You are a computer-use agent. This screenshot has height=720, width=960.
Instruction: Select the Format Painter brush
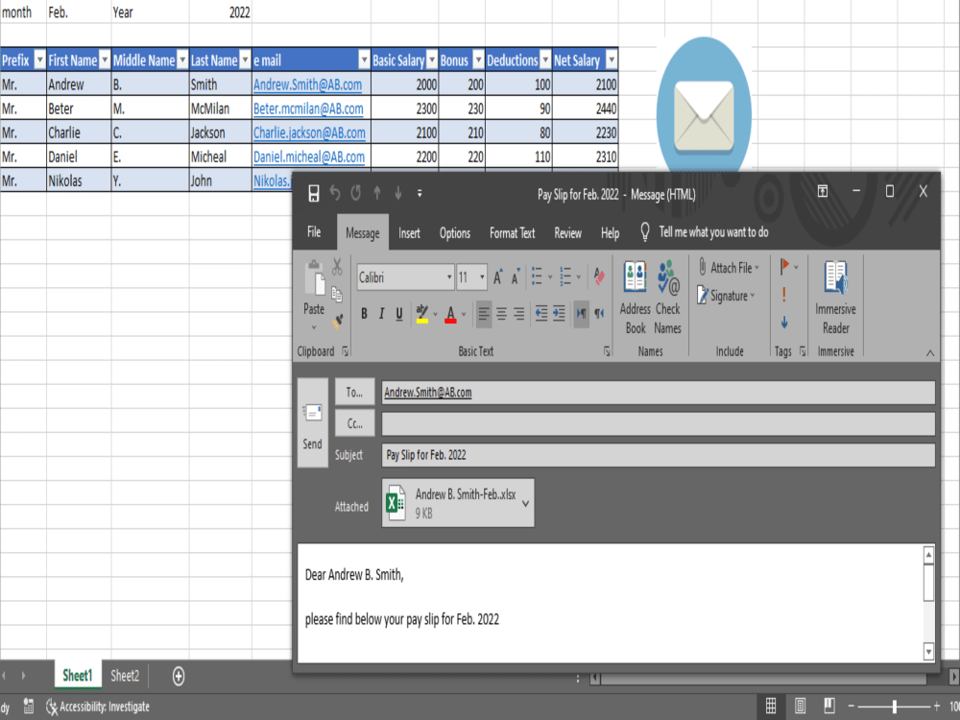point(337,321)
